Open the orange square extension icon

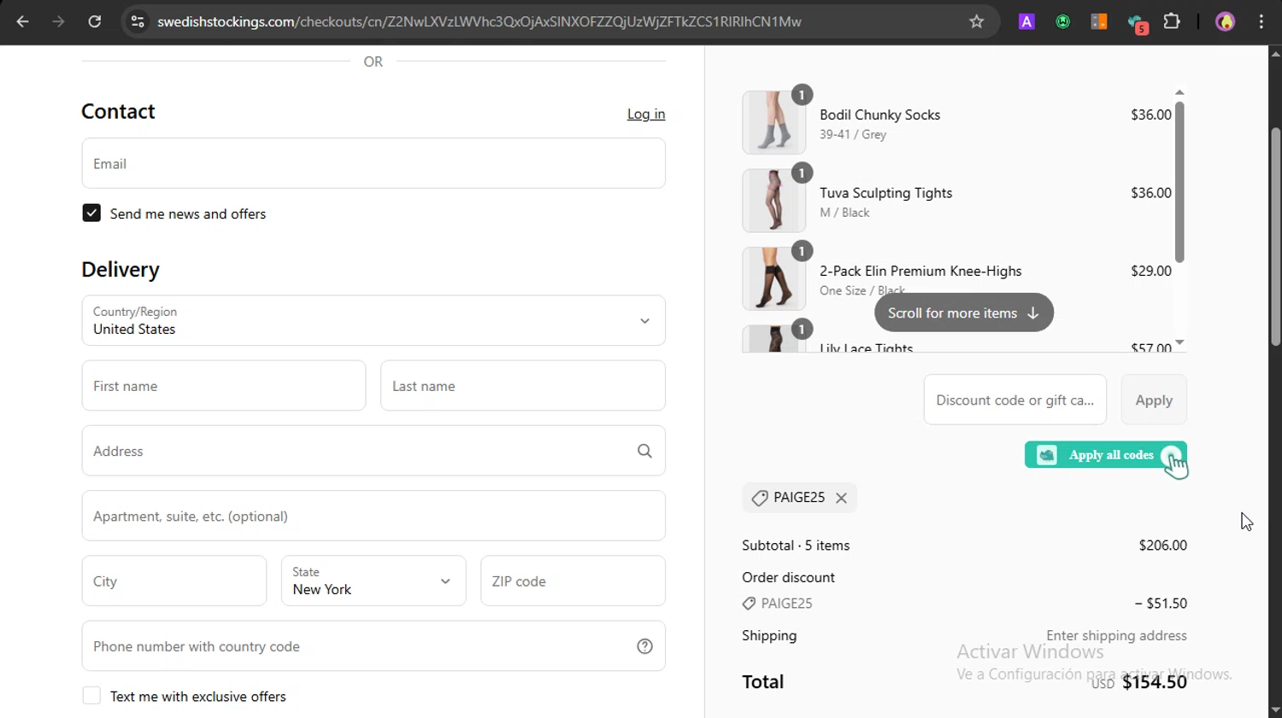[1099, 21]
